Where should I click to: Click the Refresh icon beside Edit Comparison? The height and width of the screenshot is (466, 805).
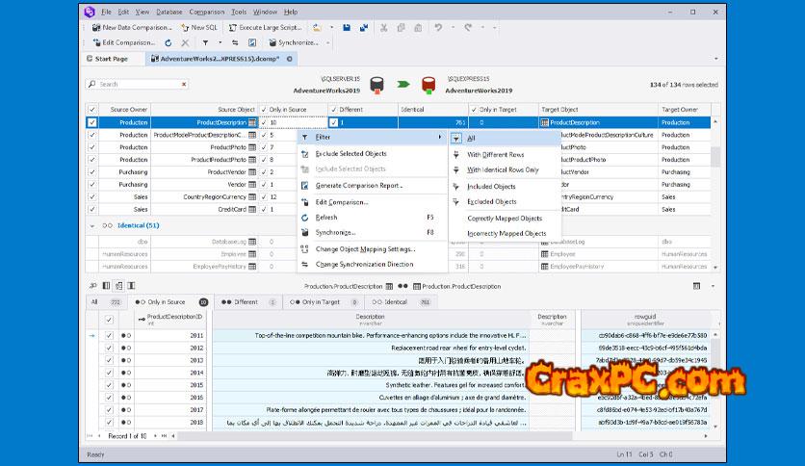[169, 42]
